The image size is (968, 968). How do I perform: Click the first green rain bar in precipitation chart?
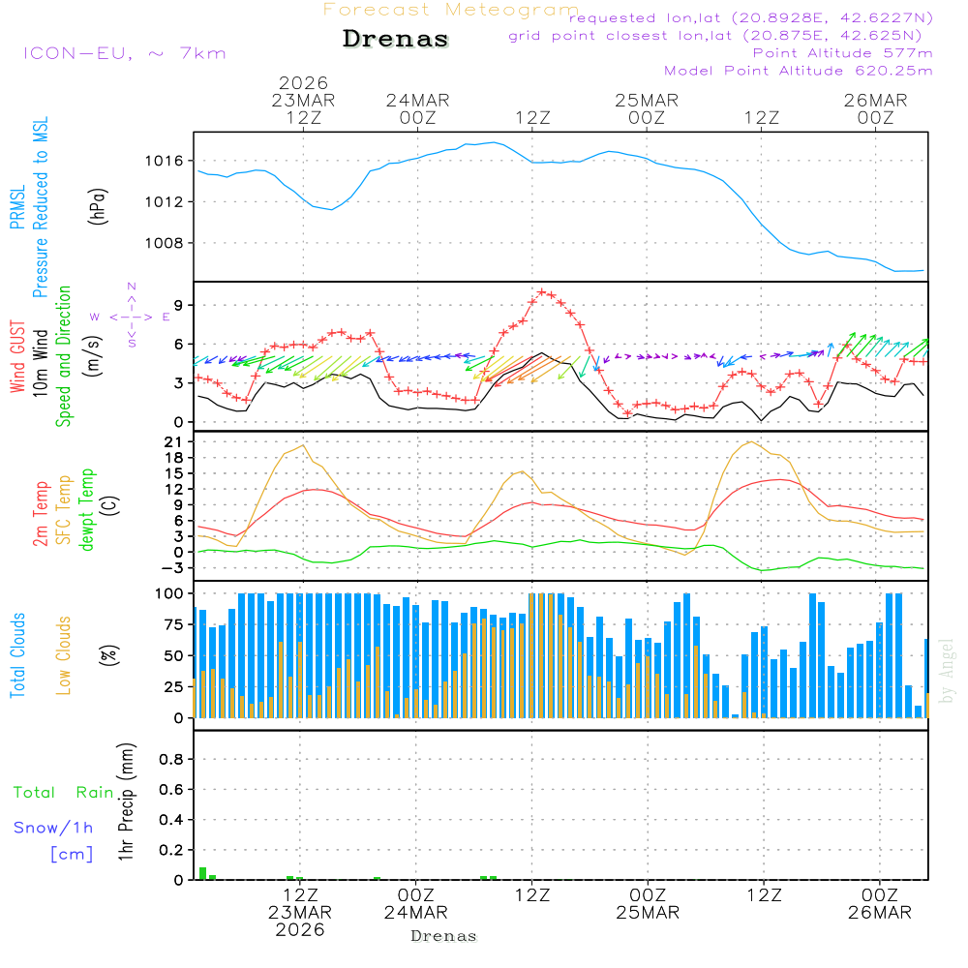tap(203, 873)
